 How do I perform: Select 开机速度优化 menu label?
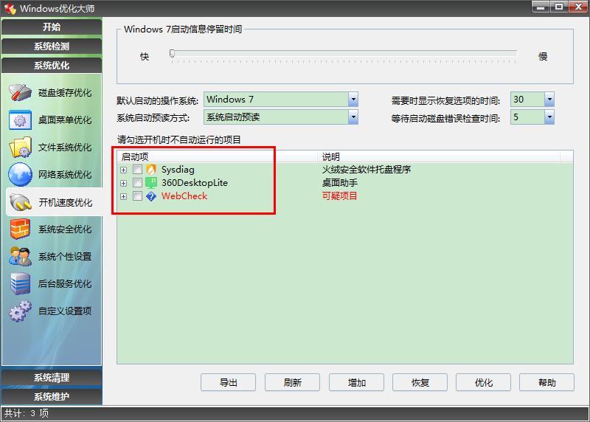coord(66,203)
